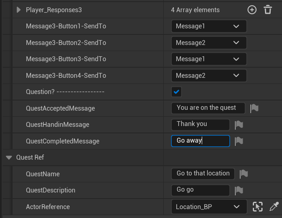Image resolution: width=282 pixels, height=218 pixels.
Task: Open Message3-Button3-SendTo dropdown
Action: tap(209, 59)
